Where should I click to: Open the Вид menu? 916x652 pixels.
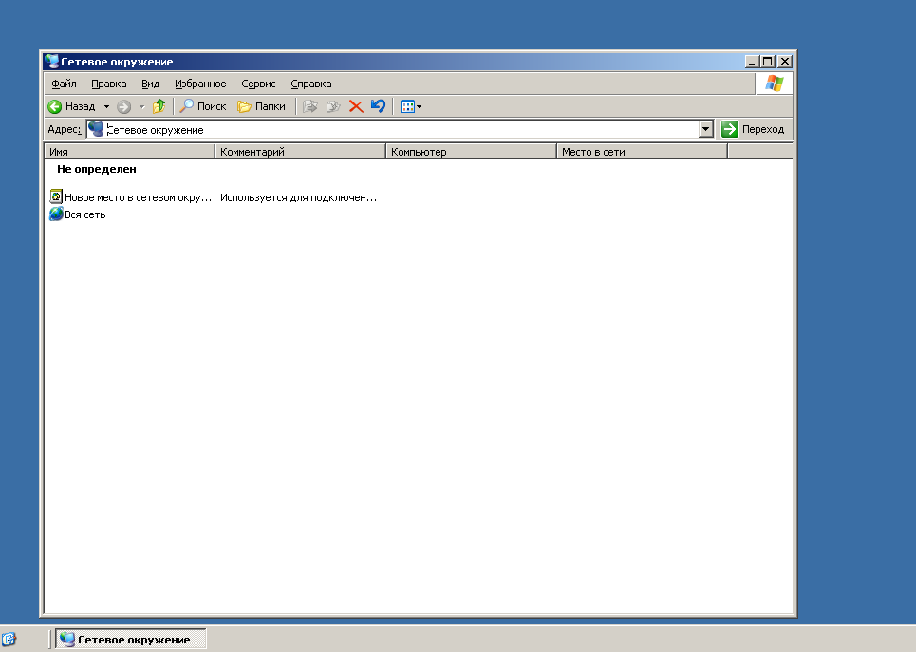(150, 84)
